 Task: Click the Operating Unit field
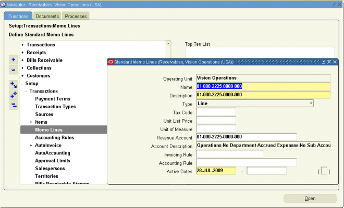(263, 78)
